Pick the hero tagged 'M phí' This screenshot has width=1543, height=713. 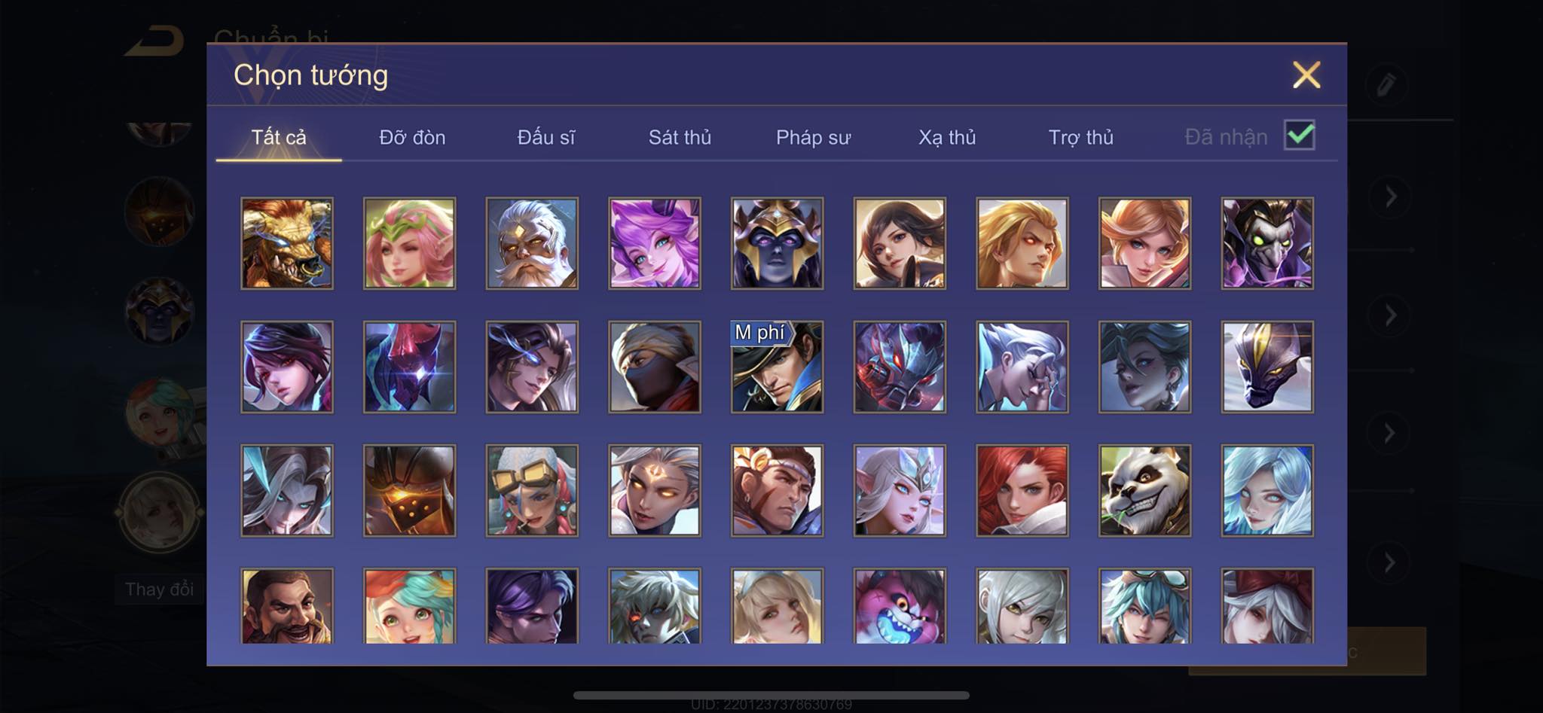pos(777,367)
